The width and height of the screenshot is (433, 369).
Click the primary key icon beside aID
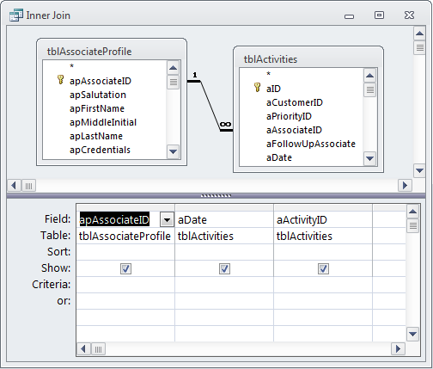[257, 88]
